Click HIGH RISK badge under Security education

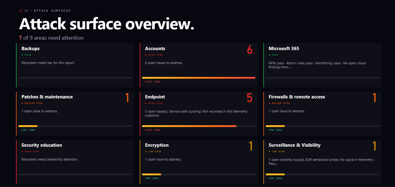[30, 152]
